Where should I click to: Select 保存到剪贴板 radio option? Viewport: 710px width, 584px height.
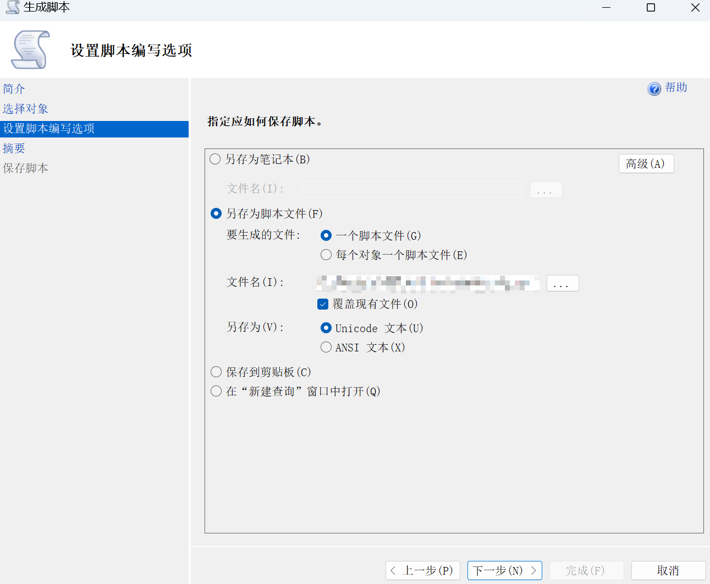pyautogui.click(x=216, y=372)
